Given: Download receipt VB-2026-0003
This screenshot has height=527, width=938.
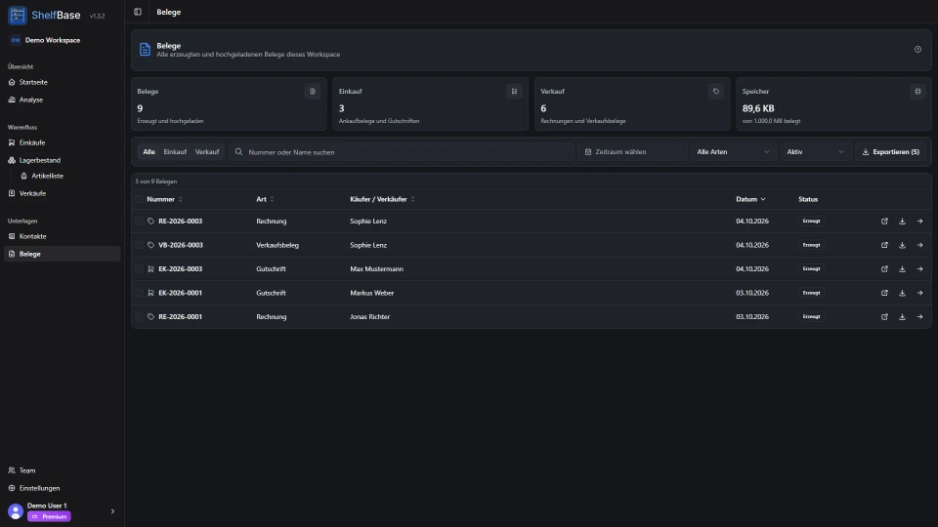Looking at the screenshot, I should coord(902,245).
